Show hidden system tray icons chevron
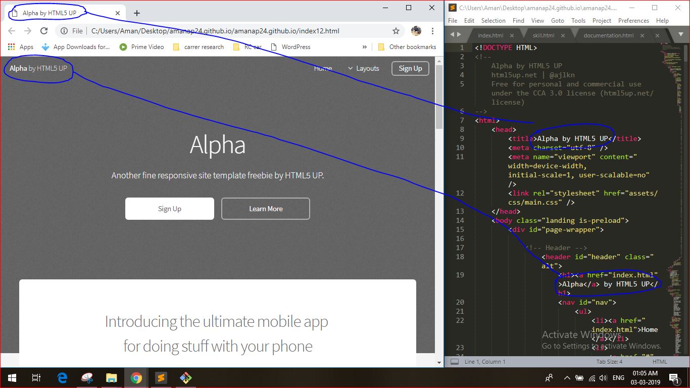Screen dimensions: 690x388 [567, 378]
